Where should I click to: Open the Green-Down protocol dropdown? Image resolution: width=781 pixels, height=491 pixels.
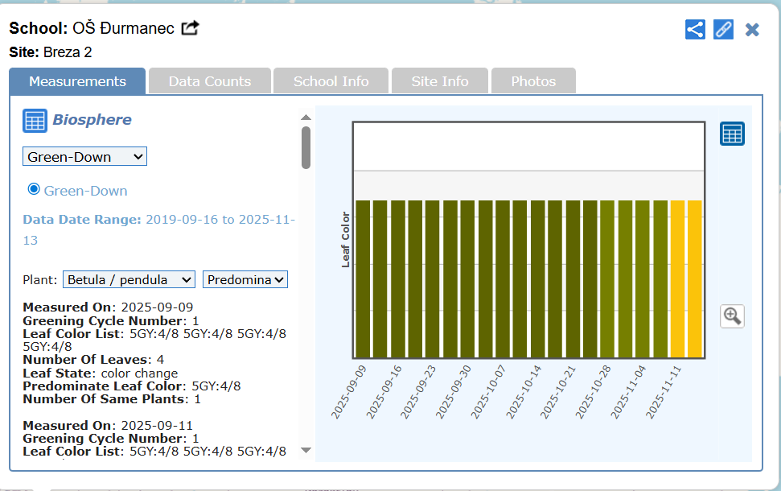point(84,157)
